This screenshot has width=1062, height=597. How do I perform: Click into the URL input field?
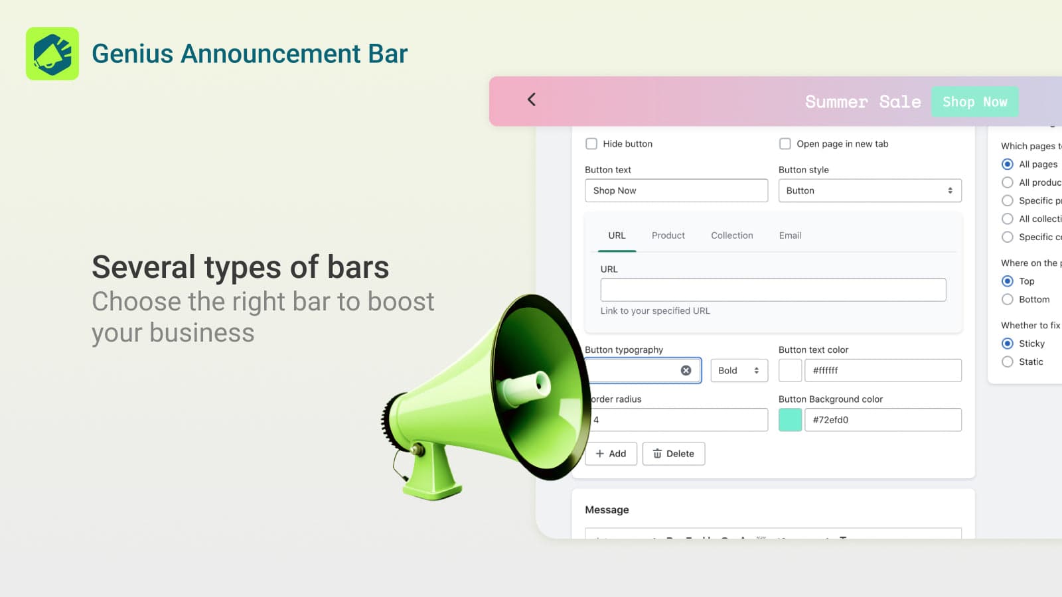(773, 290)
